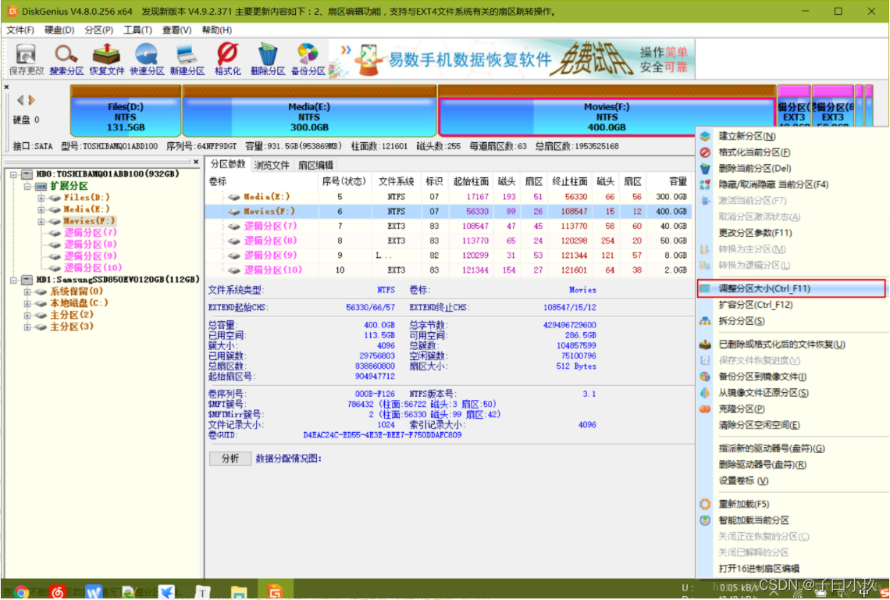Click the 备份分区 backup partition toolbar icon

[x=308, y=59]
